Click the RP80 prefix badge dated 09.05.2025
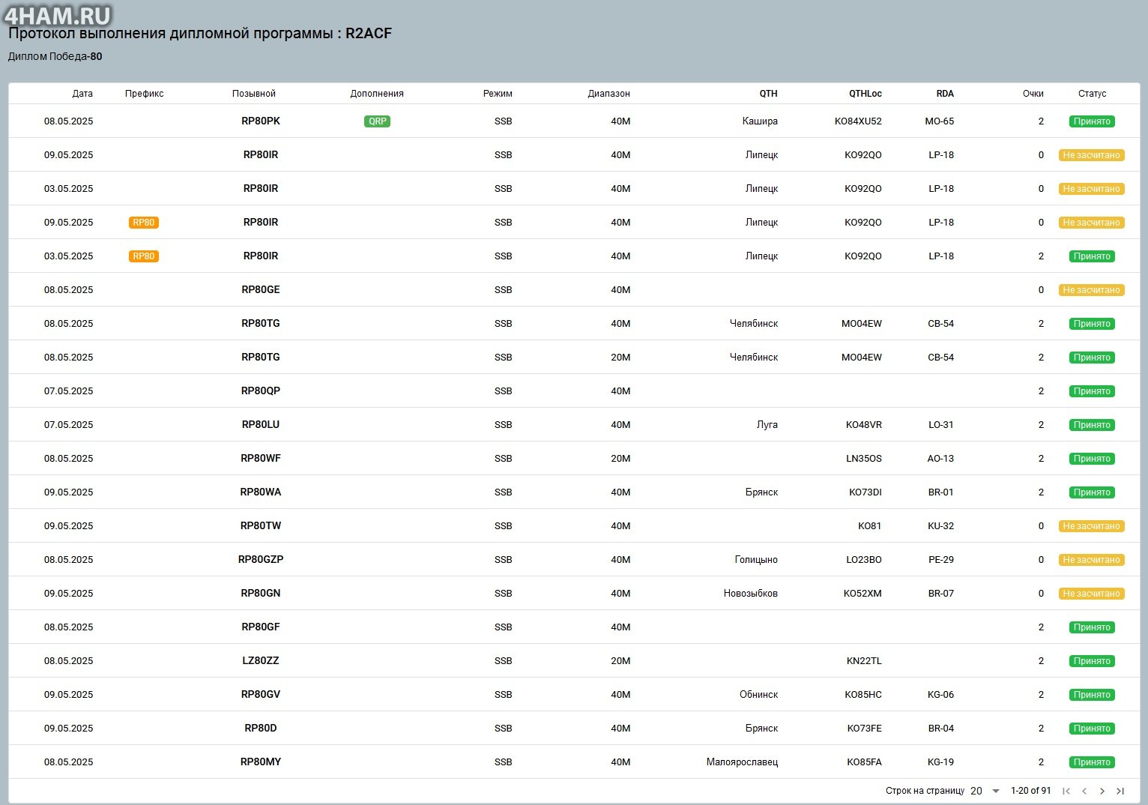This screenshot has height=805, width=1148. (x=143, y=223)
